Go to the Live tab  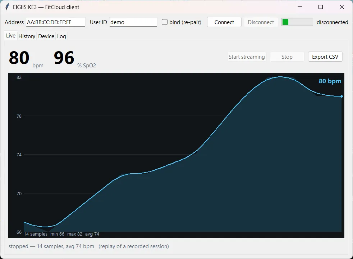[11, 36]
